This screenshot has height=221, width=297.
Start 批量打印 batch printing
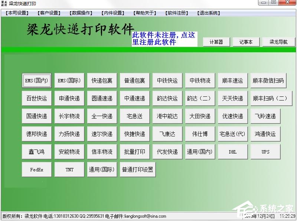click(135, 152)
